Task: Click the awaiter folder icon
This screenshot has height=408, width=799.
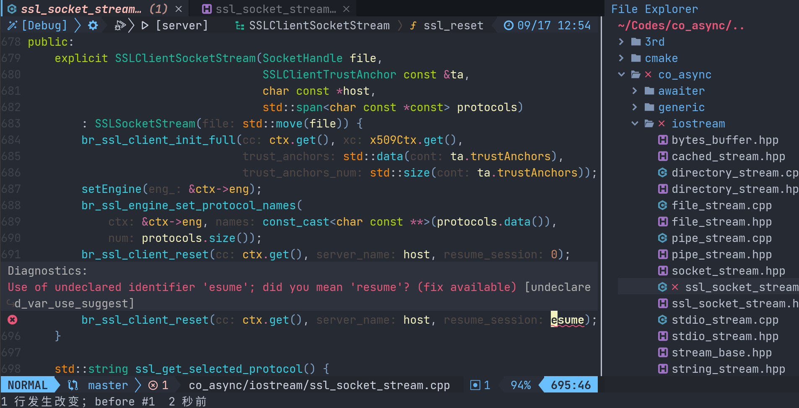Action: (x=649, y=91)
